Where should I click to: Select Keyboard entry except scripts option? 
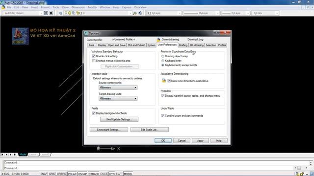coord(163,65)
